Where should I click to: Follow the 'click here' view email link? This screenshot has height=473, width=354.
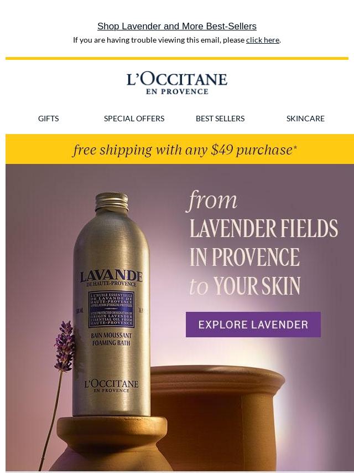click(x=262, y=40)
